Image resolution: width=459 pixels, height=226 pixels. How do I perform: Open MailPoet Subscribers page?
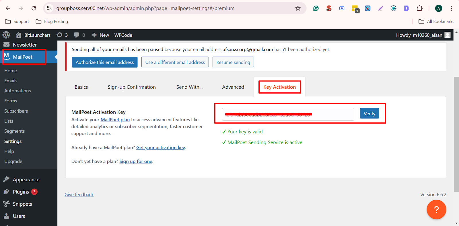pos(16,111)
